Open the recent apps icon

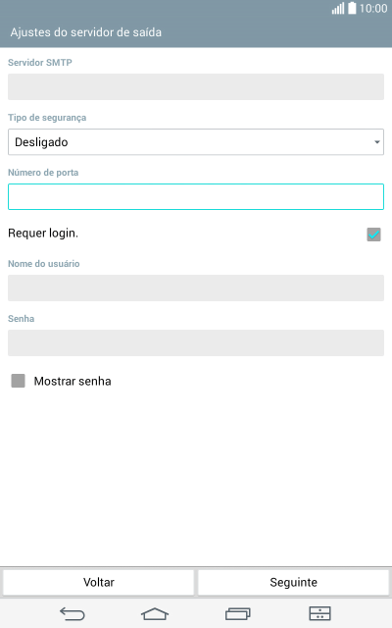pos(237,613)
